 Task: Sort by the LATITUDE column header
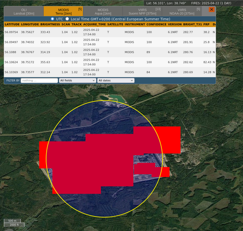tap(12, 24)
